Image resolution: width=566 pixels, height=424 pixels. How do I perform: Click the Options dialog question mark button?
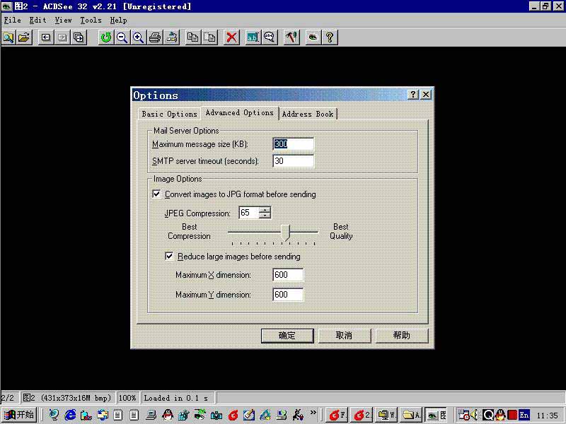[x=413, y=95]
